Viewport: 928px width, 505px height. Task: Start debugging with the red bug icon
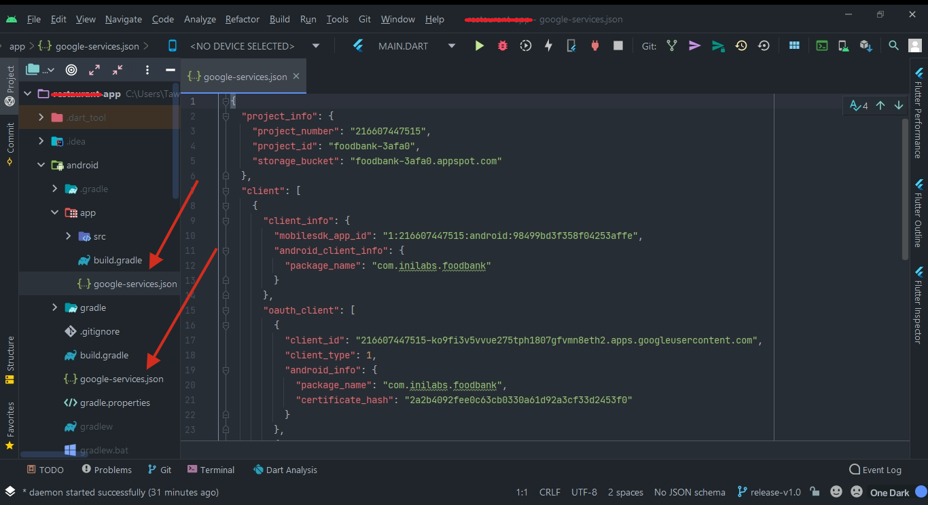(x=503, y=45)
